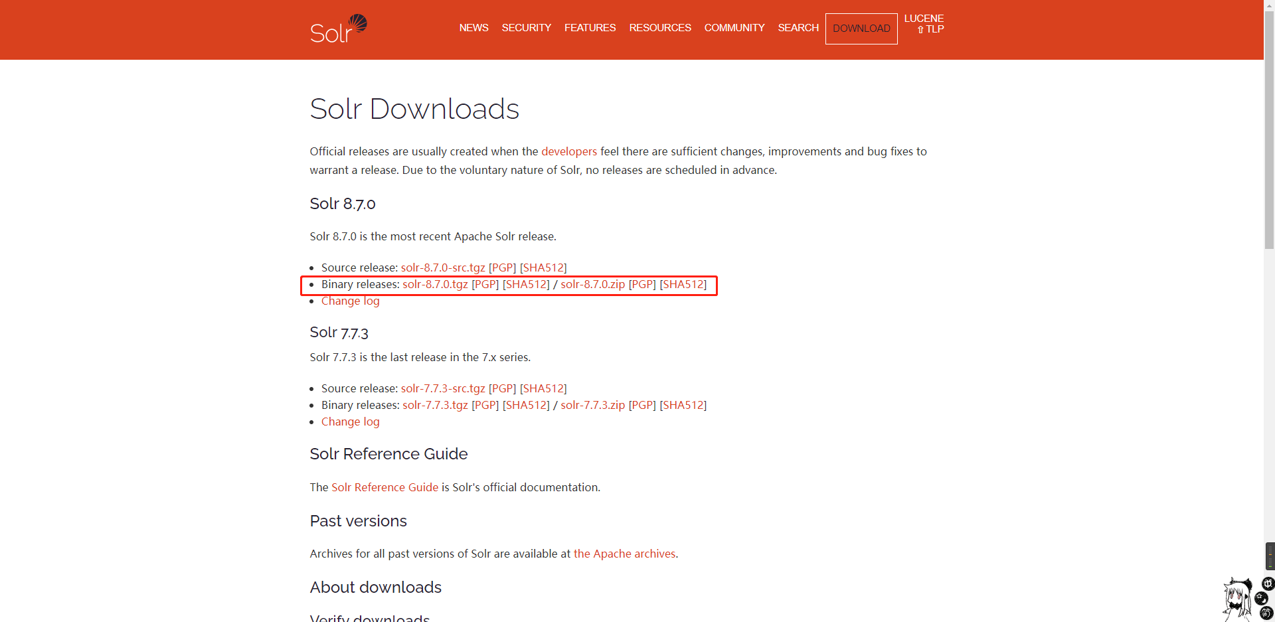The image size is (1275, 622).
Task: Open SHA512 link for solr-7.7.3.tgz
Action: coord(526,405)
